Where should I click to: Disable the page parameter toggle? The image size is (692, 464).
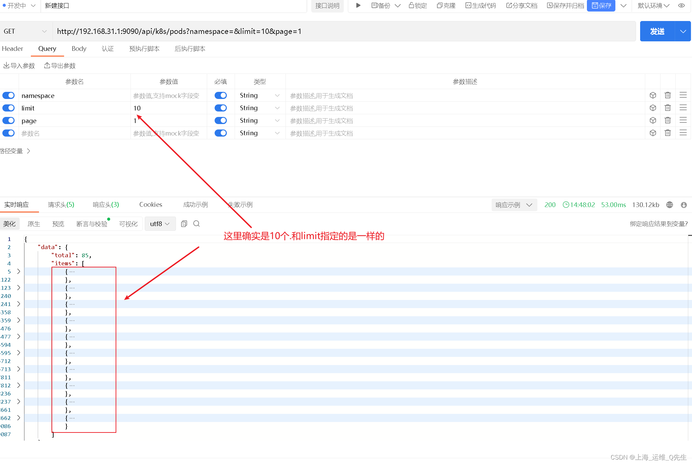tap(8, 121)
